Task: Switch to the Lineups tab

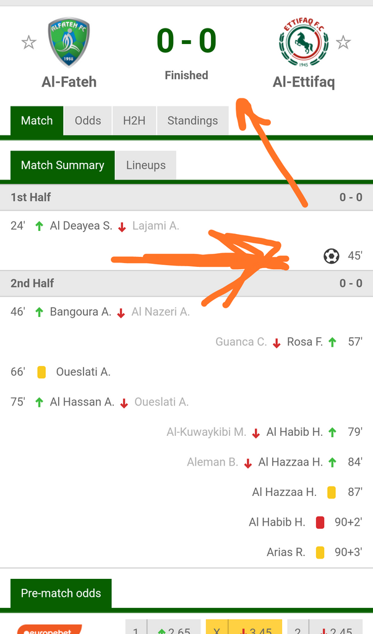Action: [x=146, y=165]
